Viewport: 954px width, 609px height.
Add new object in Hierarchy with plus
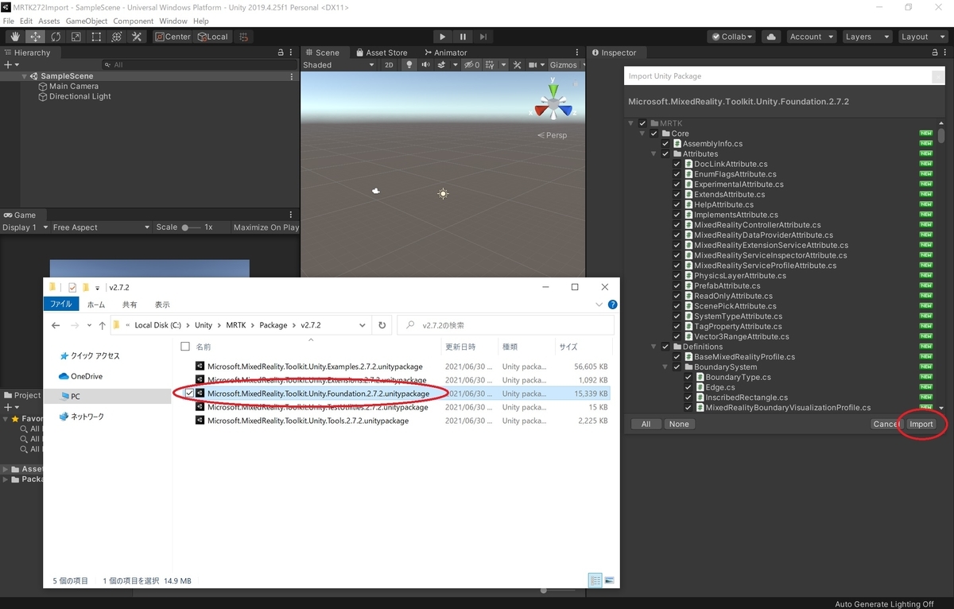pyautogui.click(x=10, y=64)
